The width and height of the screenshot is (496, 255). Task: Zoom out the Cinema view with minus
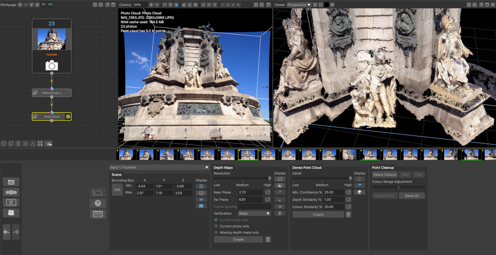click(x=157, y=5)
